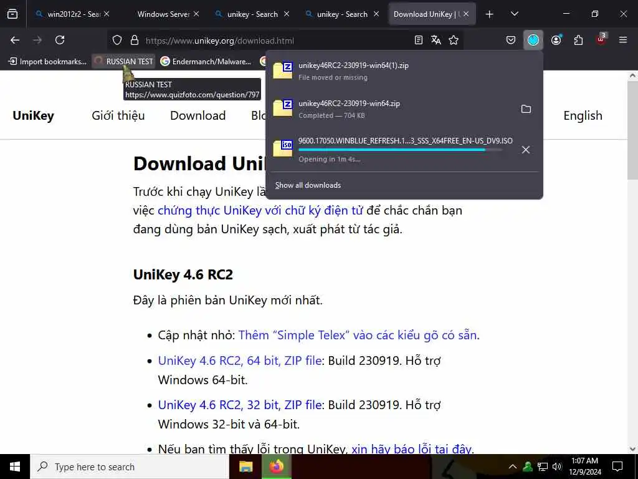Show hidden system tray icons
The height and width of the screenshot is (479, 638).
tap(513, 467)
